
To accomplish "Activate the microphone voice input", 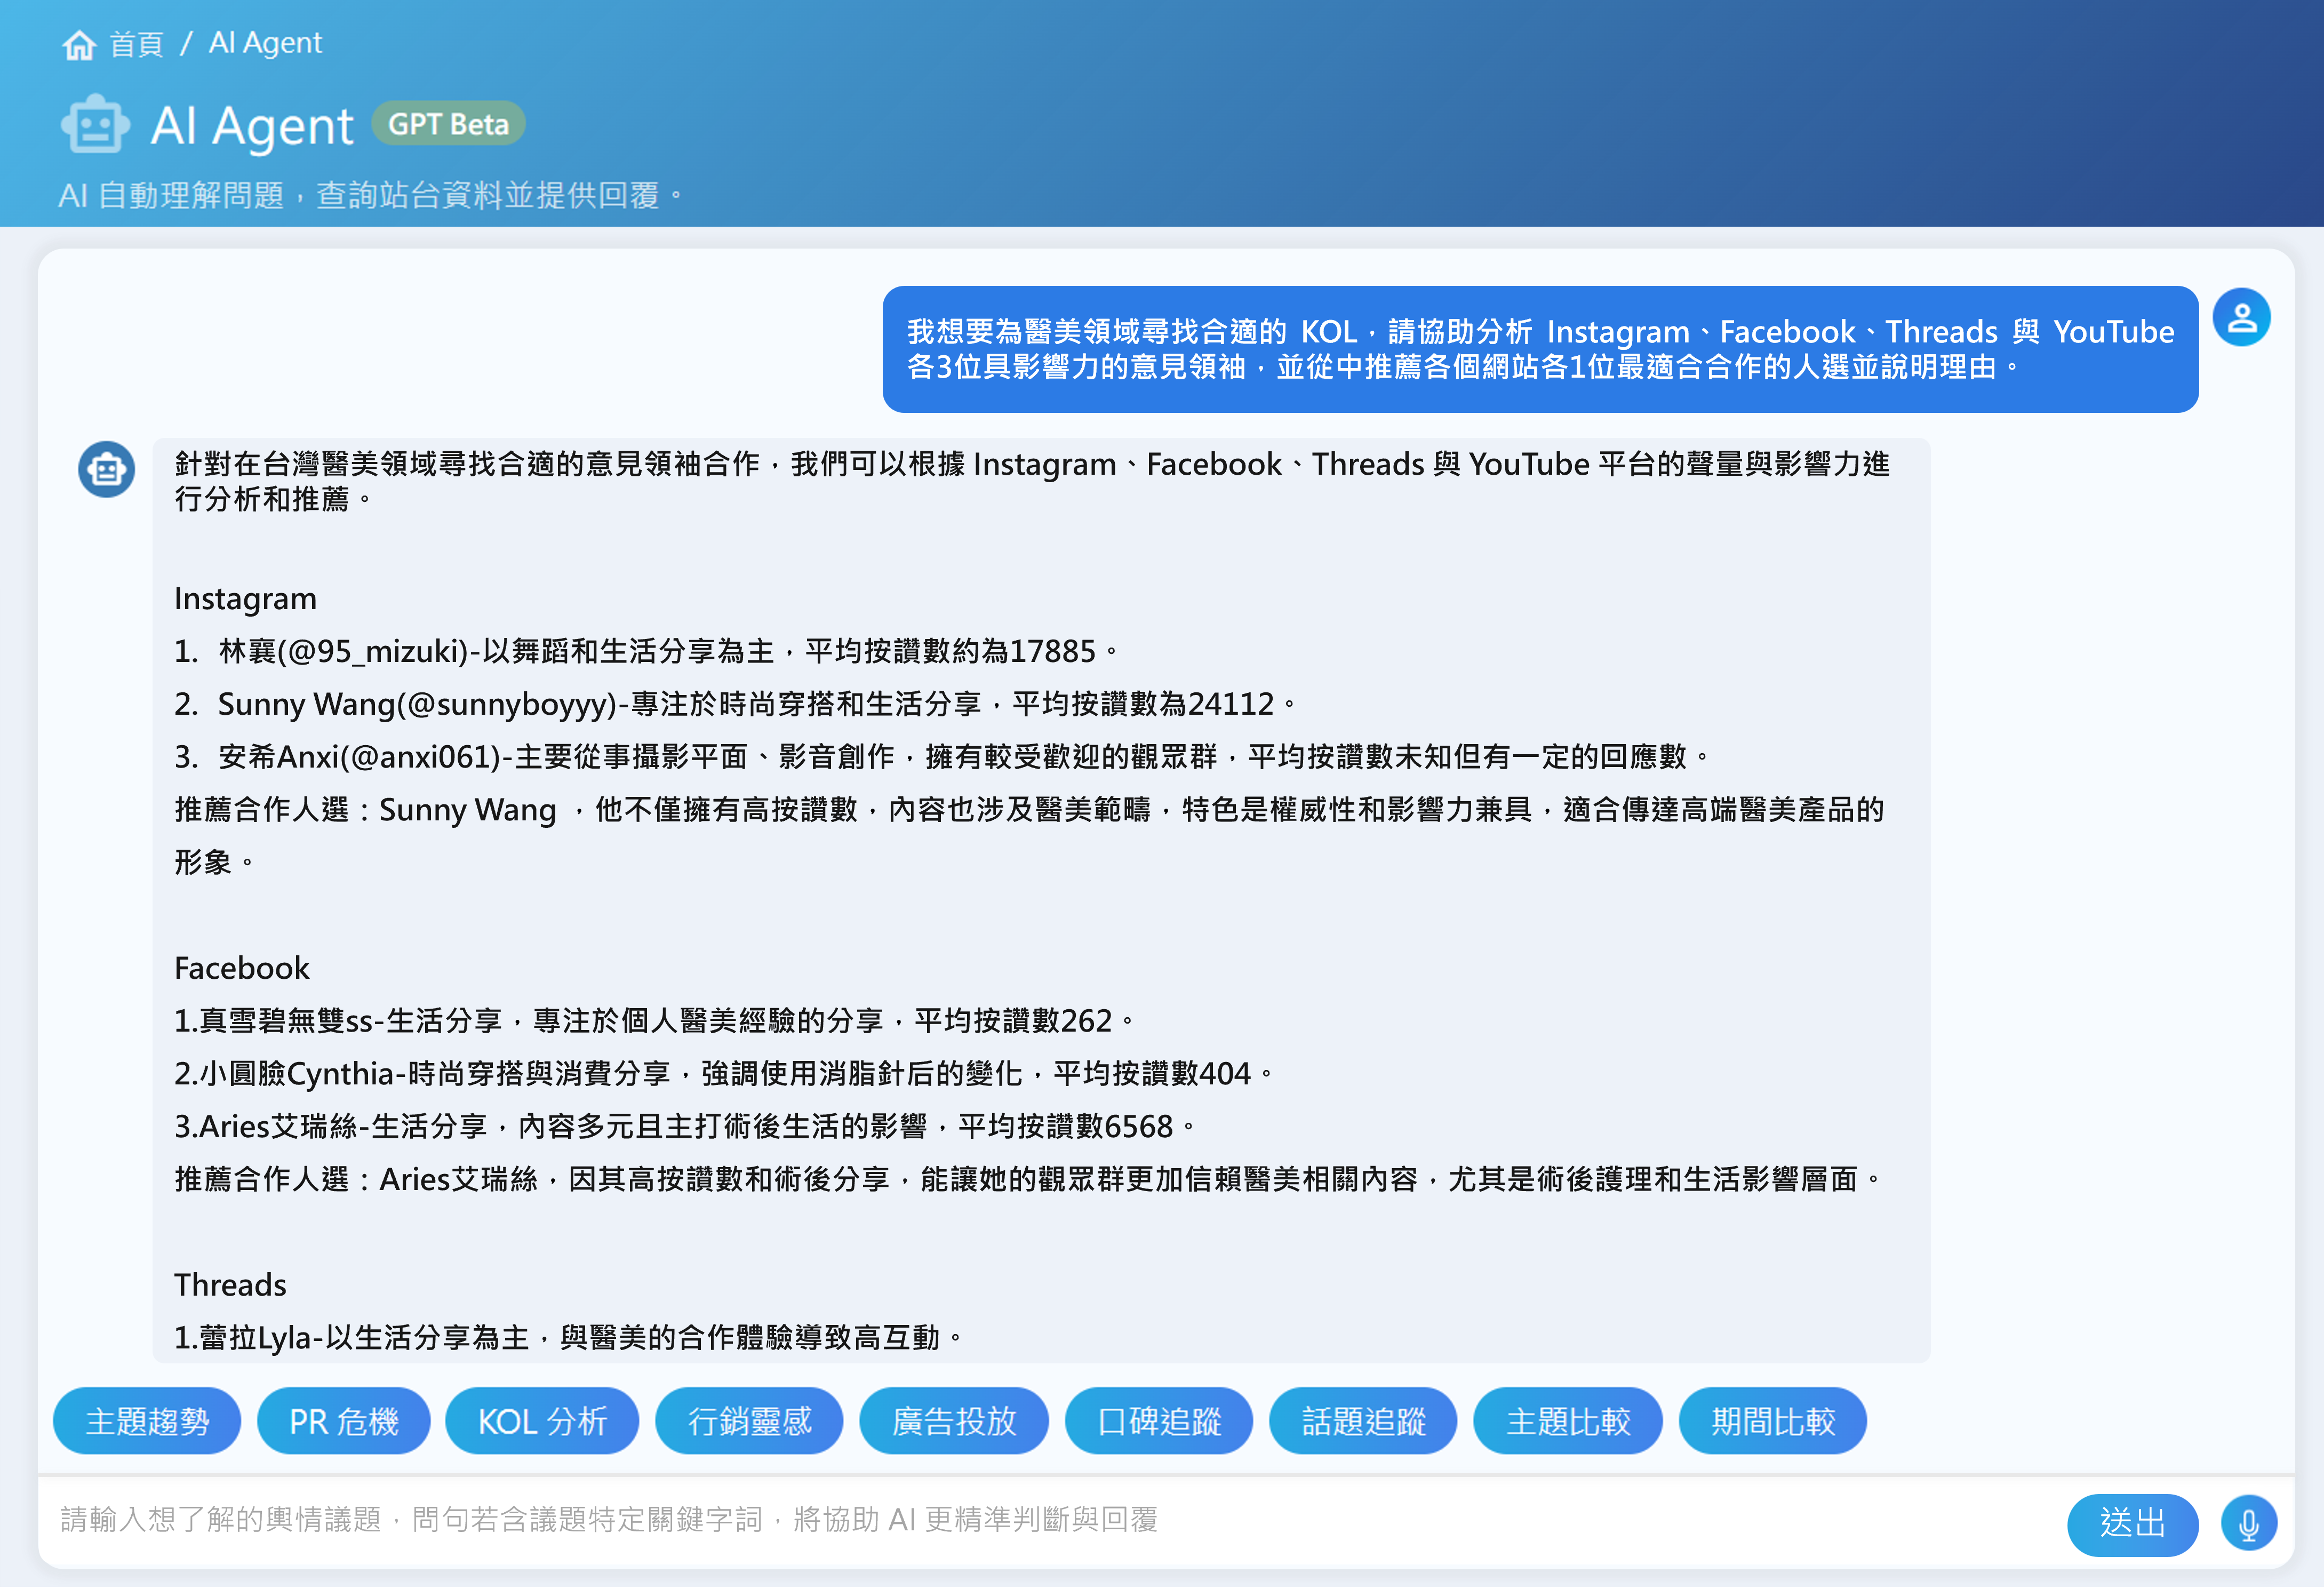I will coord(2248,1523).
